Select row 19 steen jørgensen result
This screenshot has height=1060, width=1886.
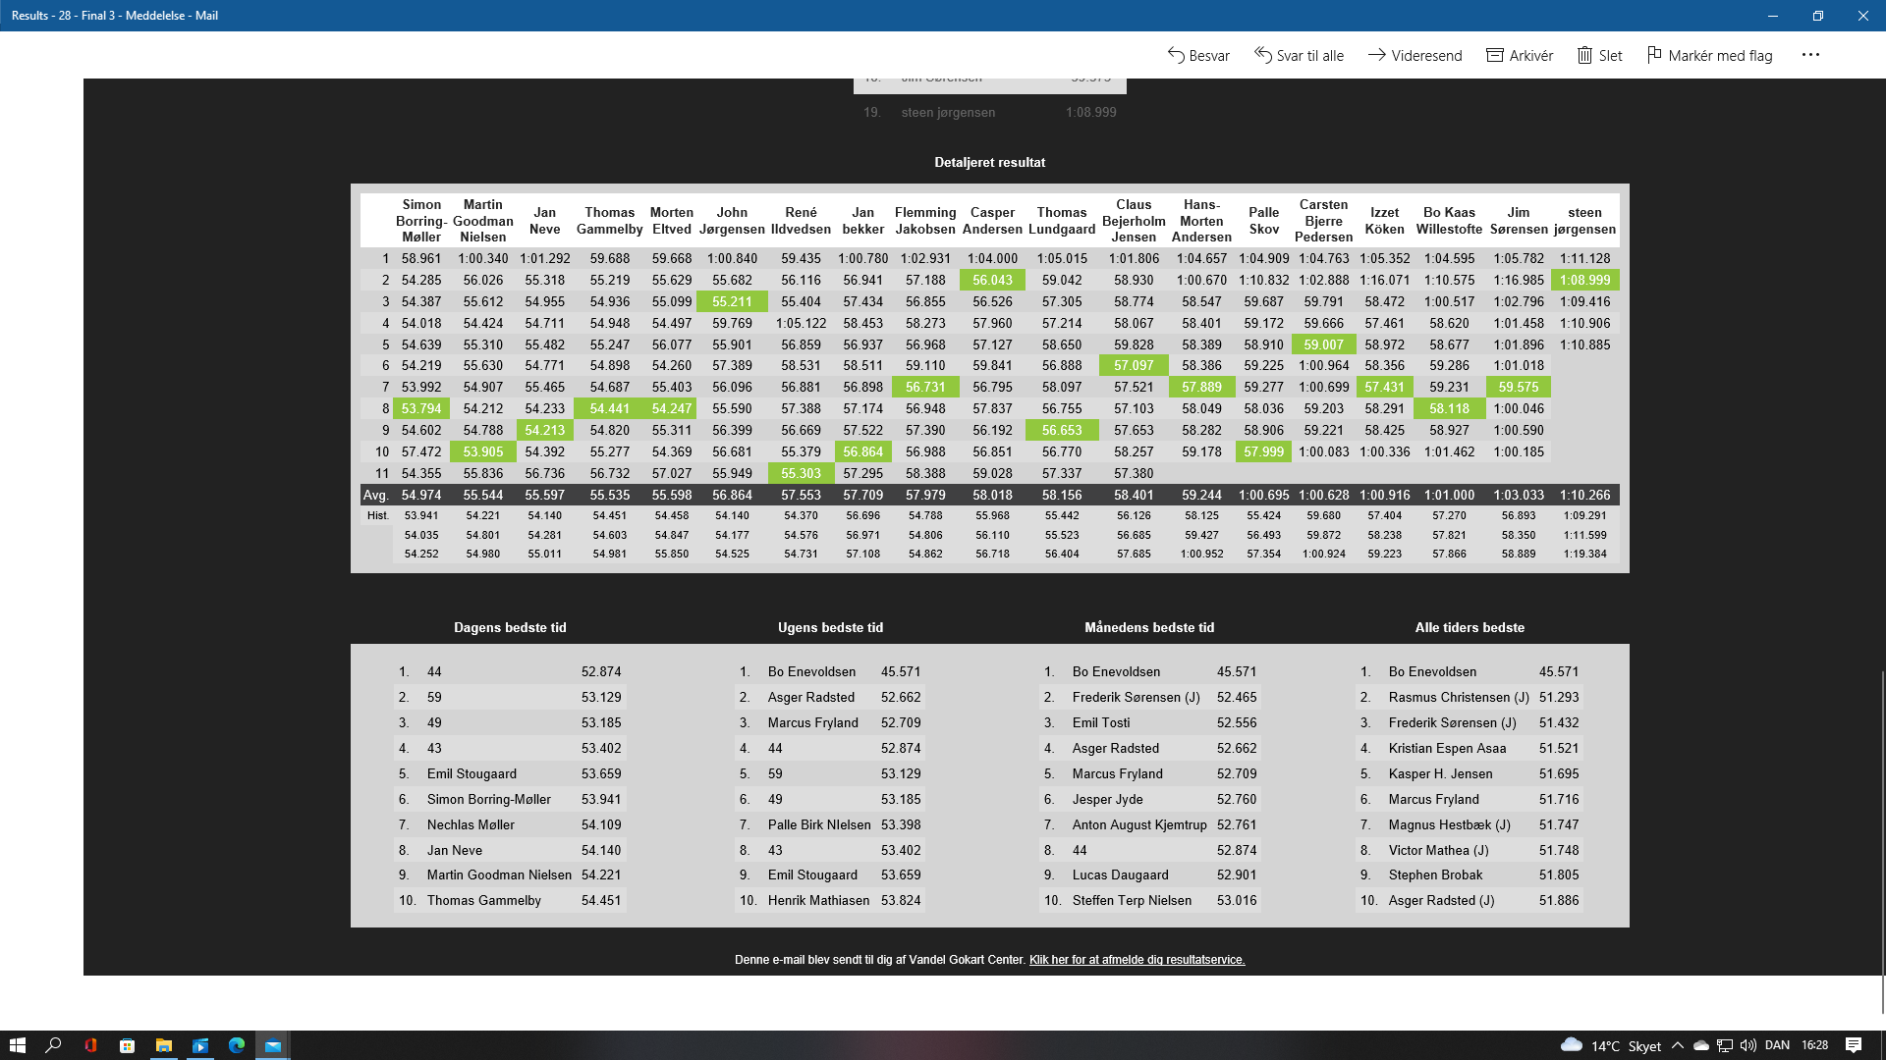point(989,112)
